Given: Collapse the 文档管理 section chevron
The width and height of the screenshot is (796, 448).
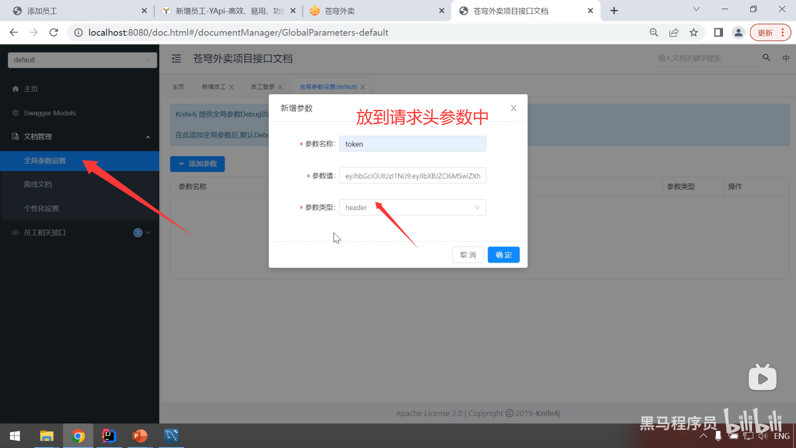Looking at the screenshot, I should point(148,136).
